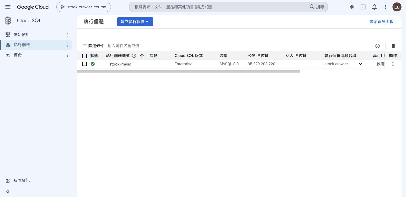Click the Google Cloud logo

pyautogui.click(x=33, y=7)
